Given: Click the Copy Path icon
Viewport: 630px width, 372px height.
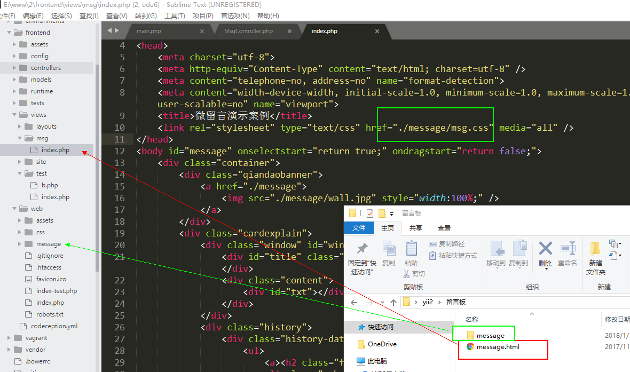Looking at the screenshot, I should pos(433,244).
